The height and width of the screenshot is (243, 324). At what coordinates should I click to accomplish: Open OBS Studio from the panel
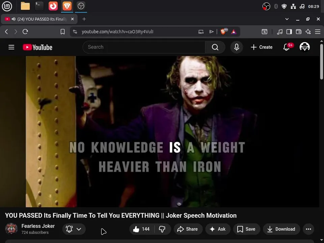coord(81,6)
